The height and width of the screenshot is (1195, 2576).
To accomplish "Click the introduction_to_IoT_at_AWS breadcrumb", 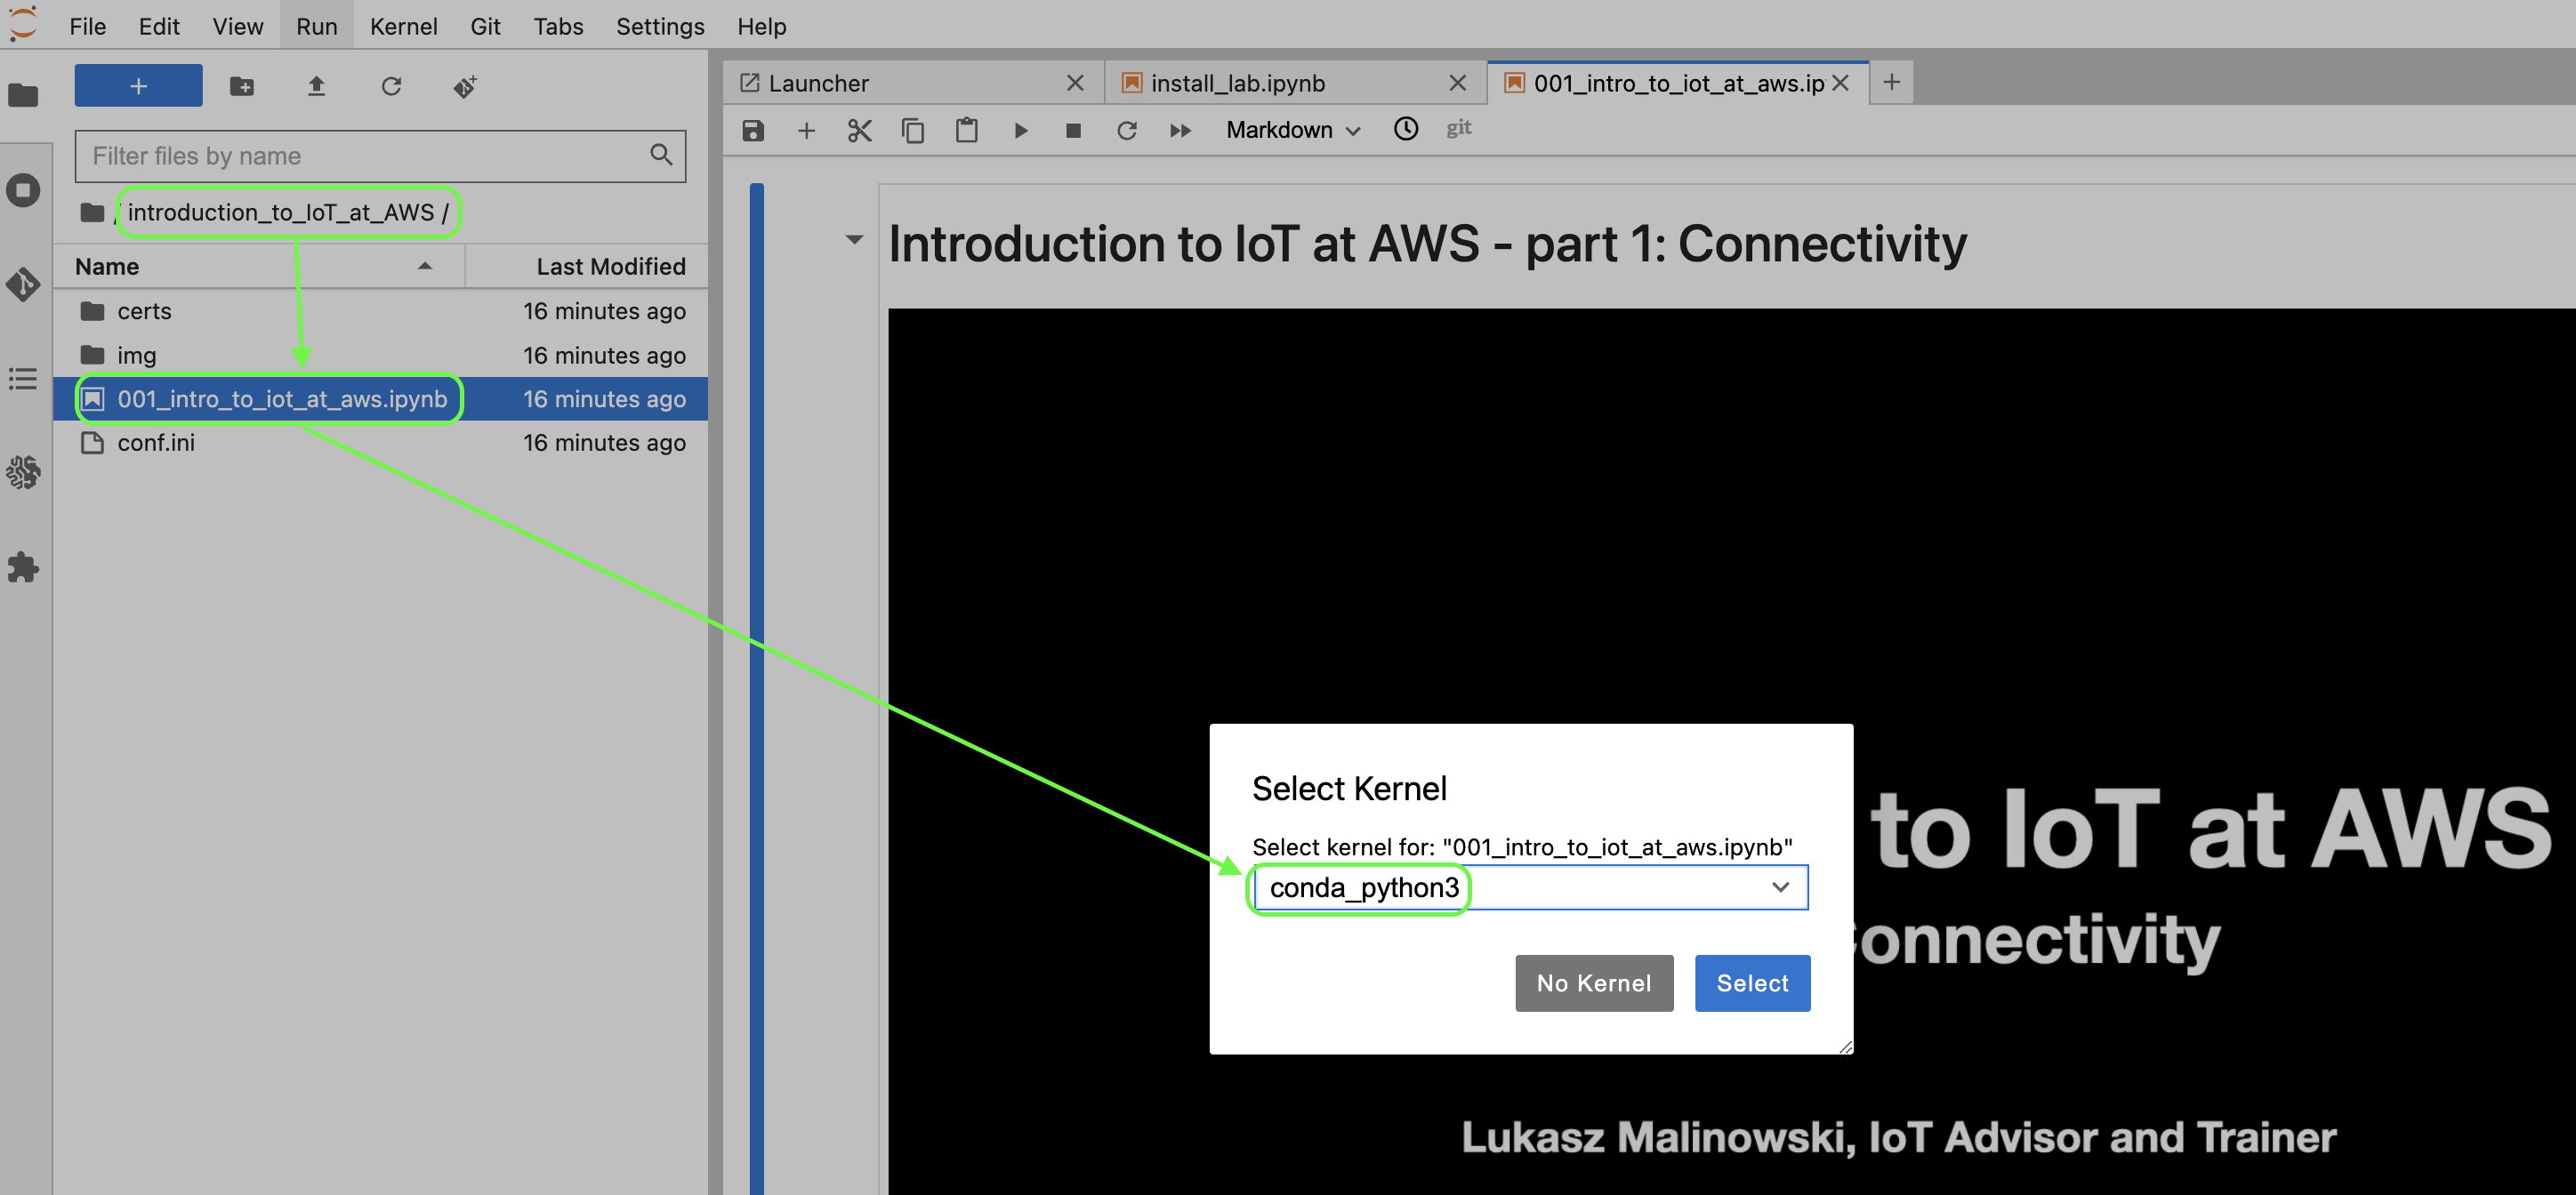I will point(281,212).
